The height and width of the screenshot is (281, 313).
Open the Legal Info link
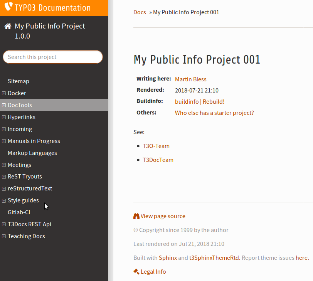point(153,272)
